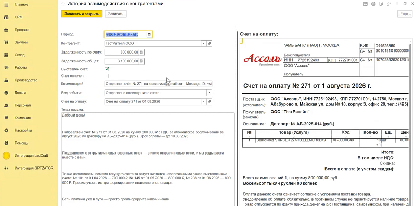Viewport: 416px width, 206px height.
Task: Click the Задолженность общая value field
Action: tap(122, 61)
